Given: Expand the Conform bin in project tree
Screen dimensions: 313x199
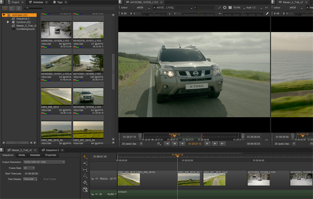Looking at the screenshot, I should pos(8,22).
